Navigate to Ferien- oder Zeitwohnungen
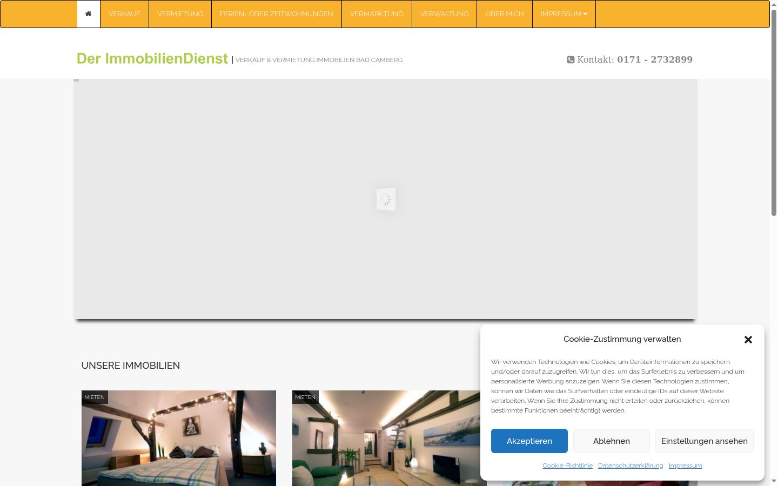778x486 pixels. (277, 14)
